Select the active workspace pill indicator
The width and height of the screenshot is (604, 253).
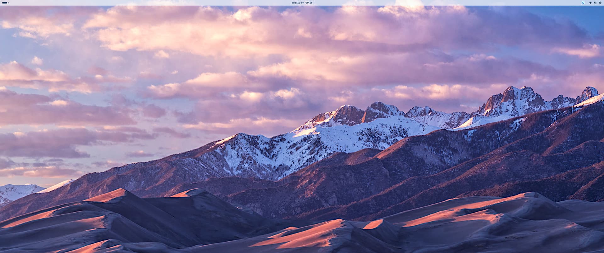point(4,3)
